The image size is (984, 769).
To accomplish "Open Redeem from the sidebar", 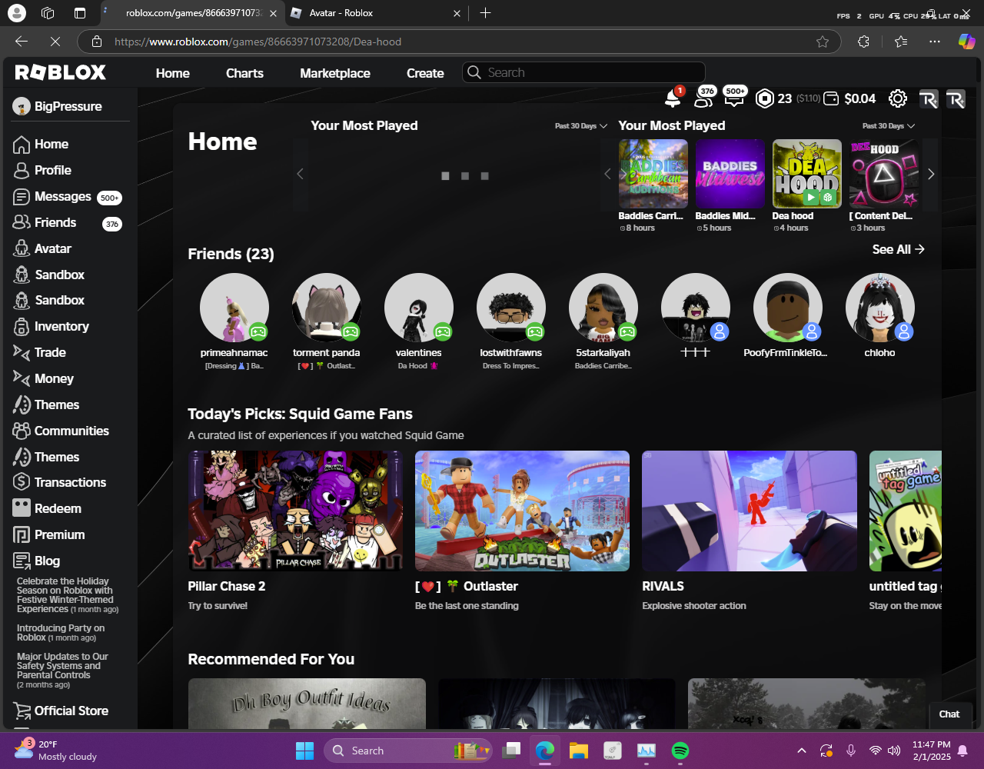I will [58, 509].
